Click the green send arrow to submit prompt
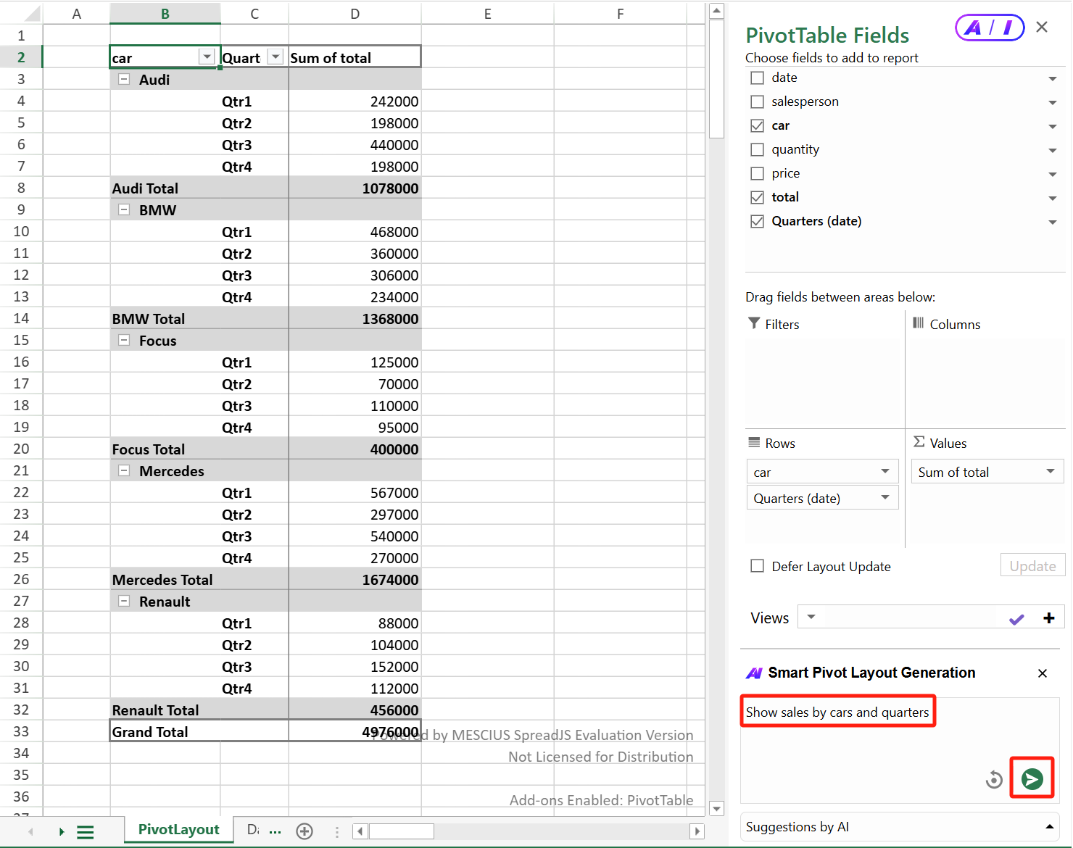This screenshot has height=848, width=1073. click(1031, 778)
